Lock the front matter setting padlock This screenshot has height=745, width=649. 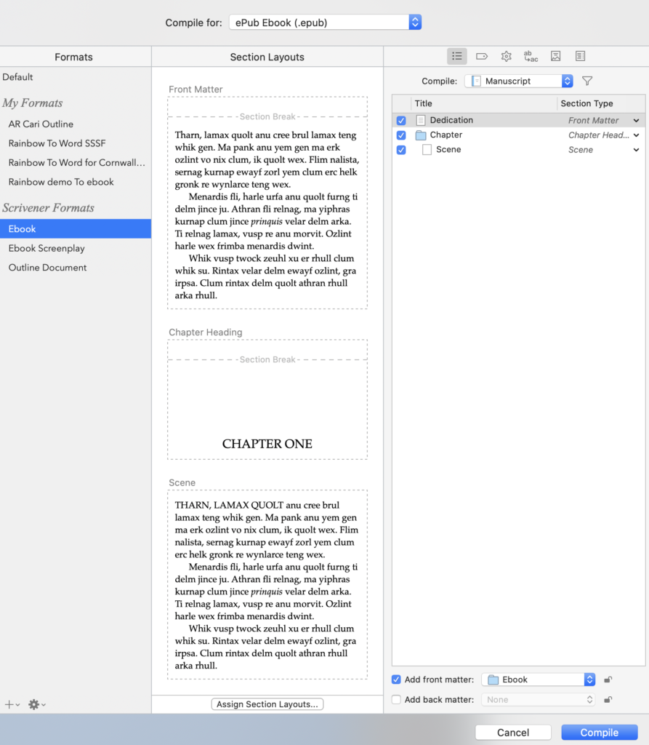[x=608, y=680]
